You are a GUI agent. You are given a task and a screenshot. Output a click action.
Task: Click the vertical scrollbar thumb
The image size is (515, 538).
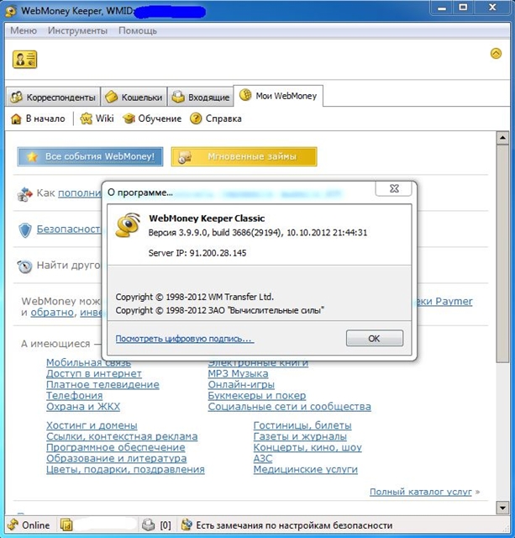(502, 253)
